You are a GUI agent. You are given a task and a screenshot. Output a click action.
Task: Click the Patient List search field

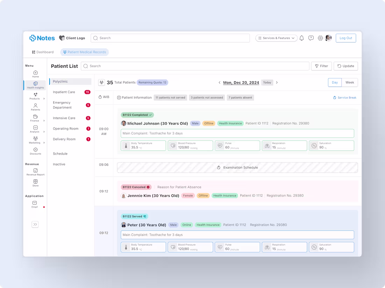point(194,66)
